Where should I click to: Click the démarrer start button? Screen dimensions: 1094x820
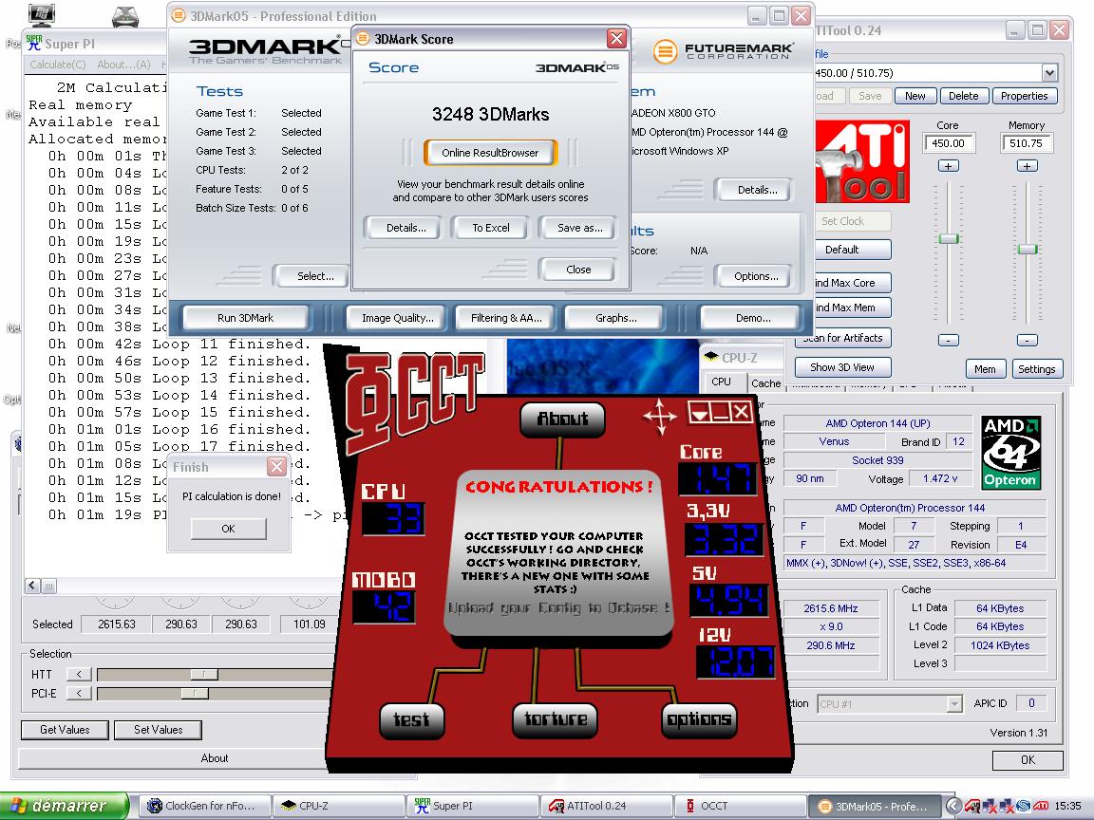[x=65, y=806]
